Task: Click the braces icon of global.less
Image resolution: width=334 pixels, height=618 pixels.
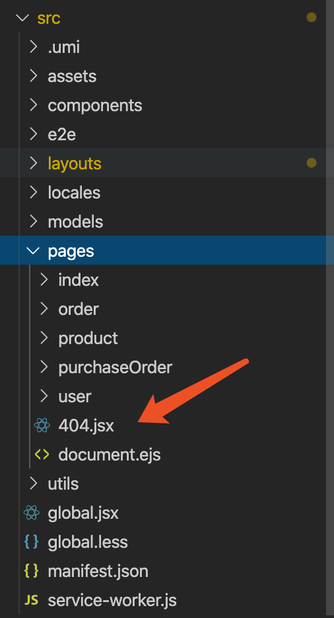Action: [32, 542]
